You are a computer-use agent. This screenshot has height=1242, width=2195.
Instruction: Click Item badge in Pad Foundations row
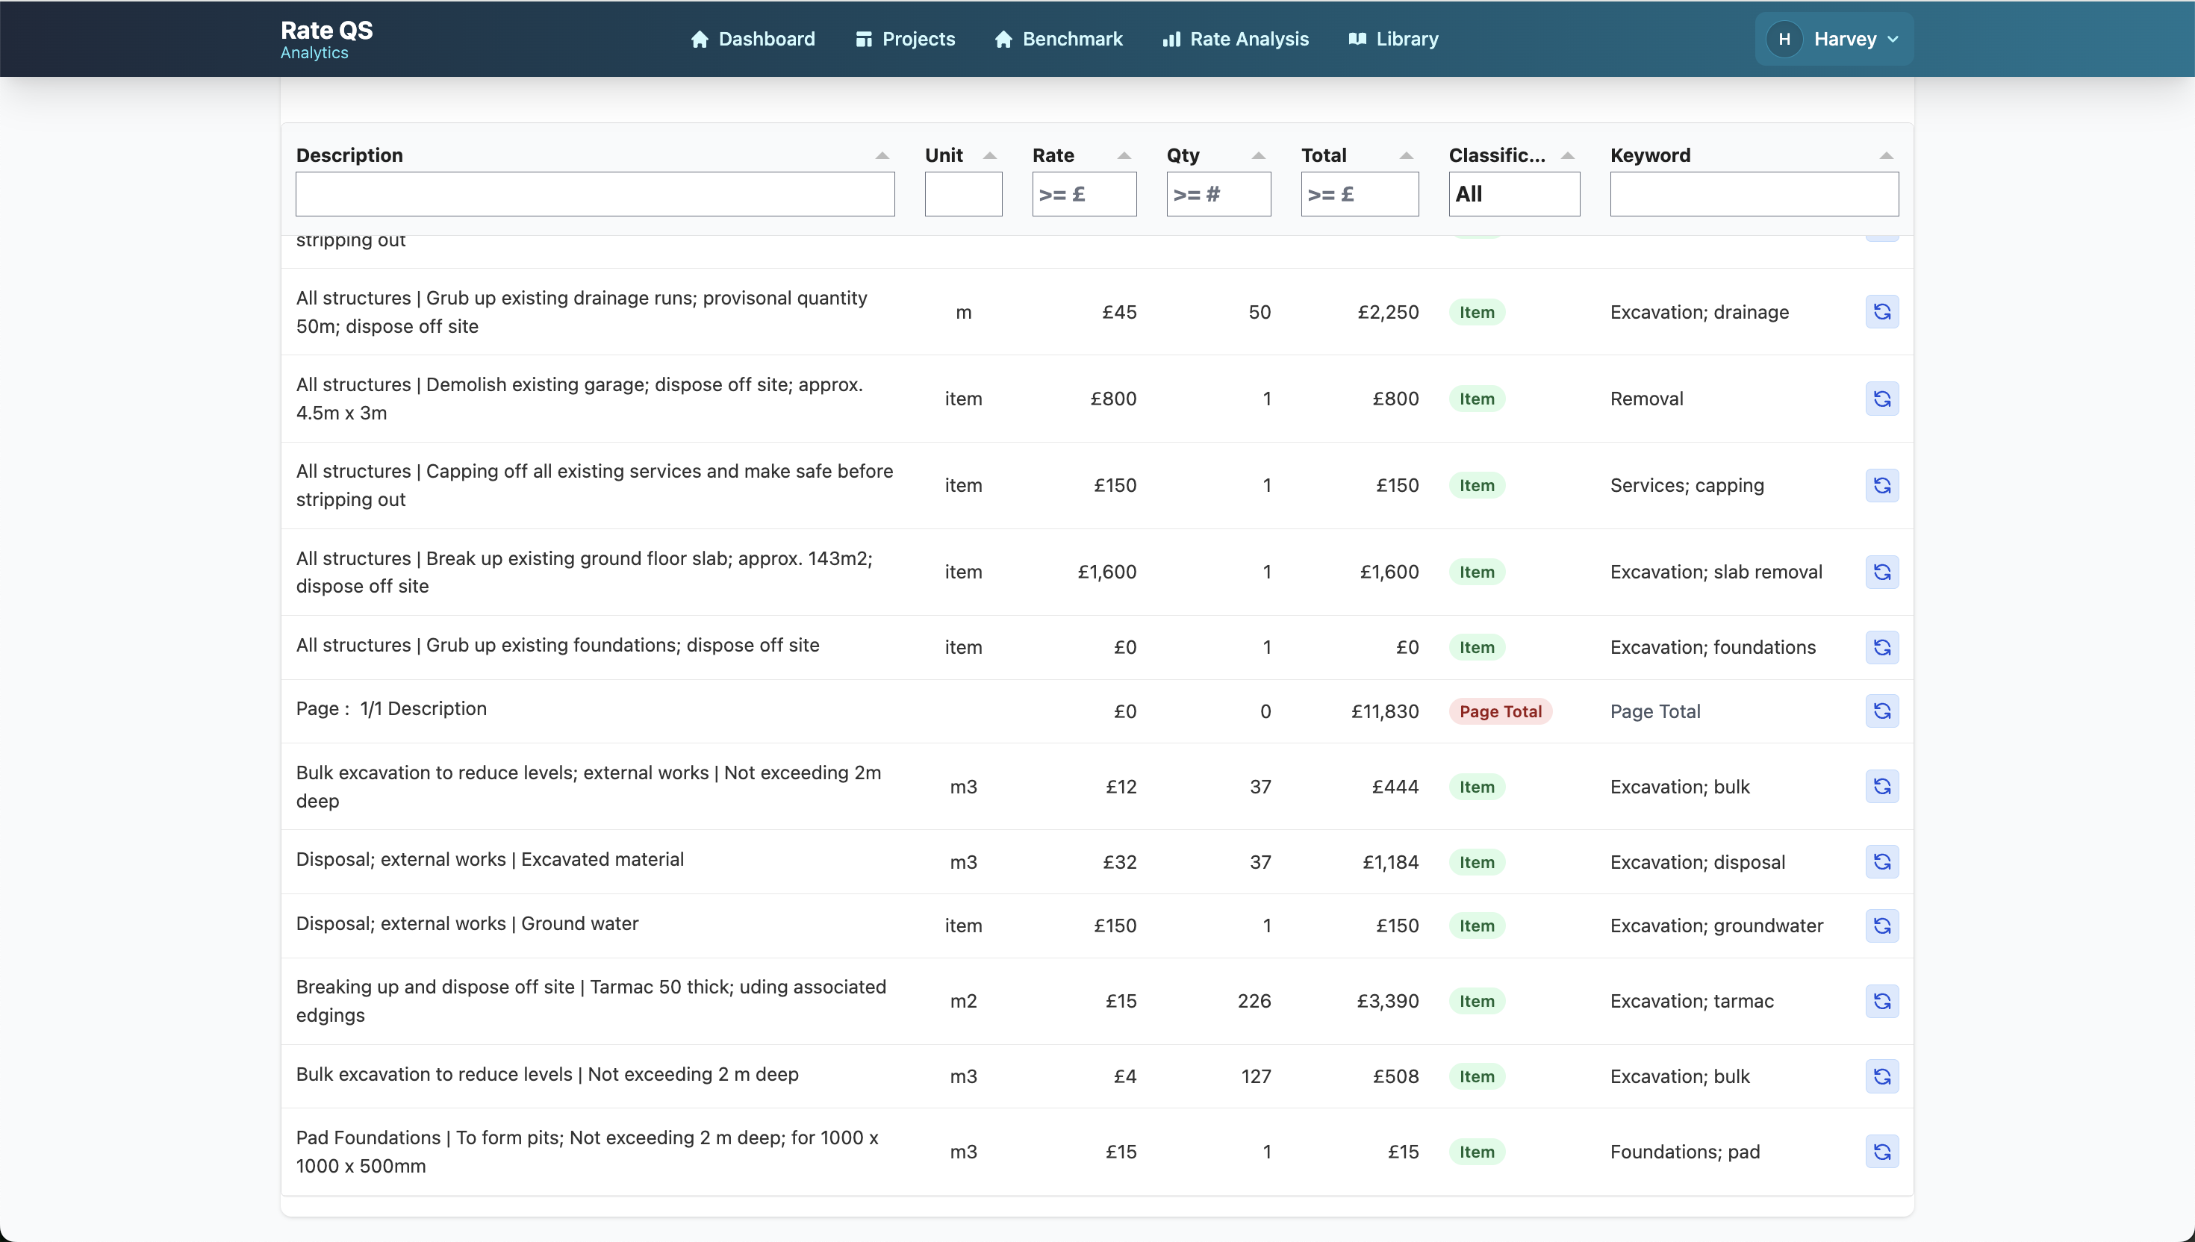click(1477, 1152)
